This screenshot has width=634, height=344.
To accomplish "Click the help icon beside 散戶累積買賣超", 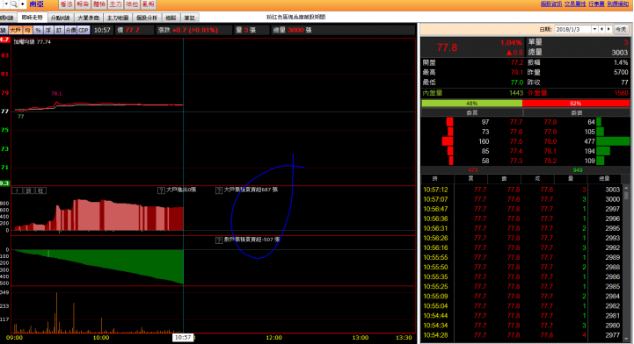I will [x=219, y=240].
